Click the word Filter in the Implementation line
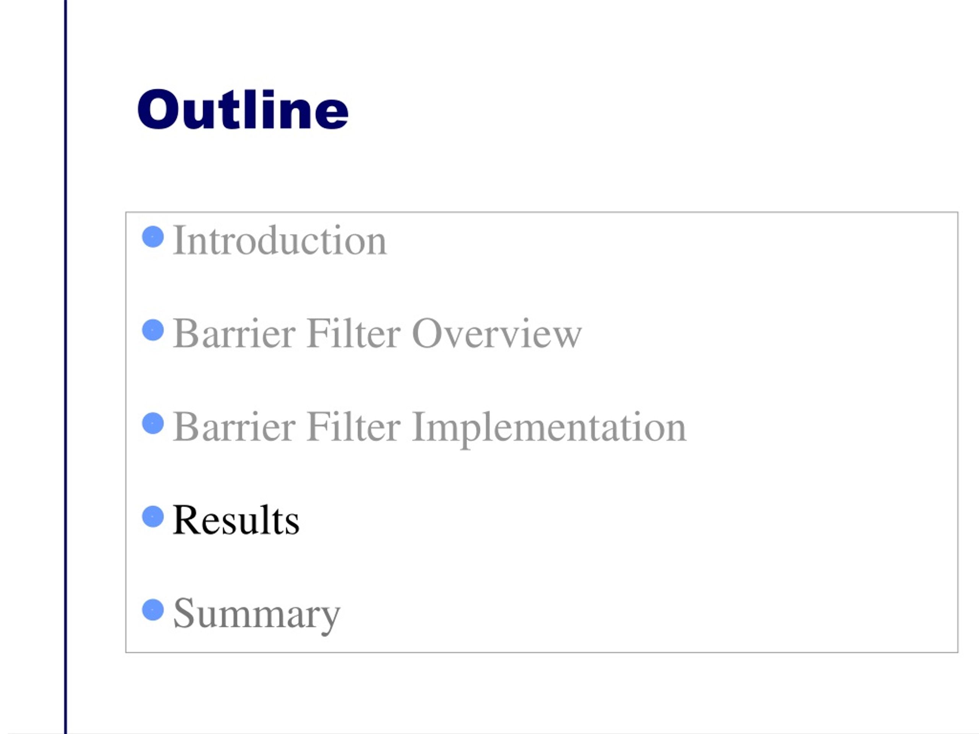The image size is (979, 734). tap(353, 427)
